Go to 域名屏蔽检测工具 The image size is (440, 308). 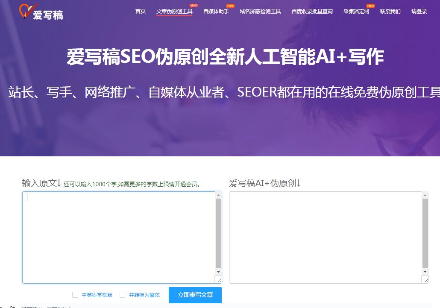coord(260,11)
